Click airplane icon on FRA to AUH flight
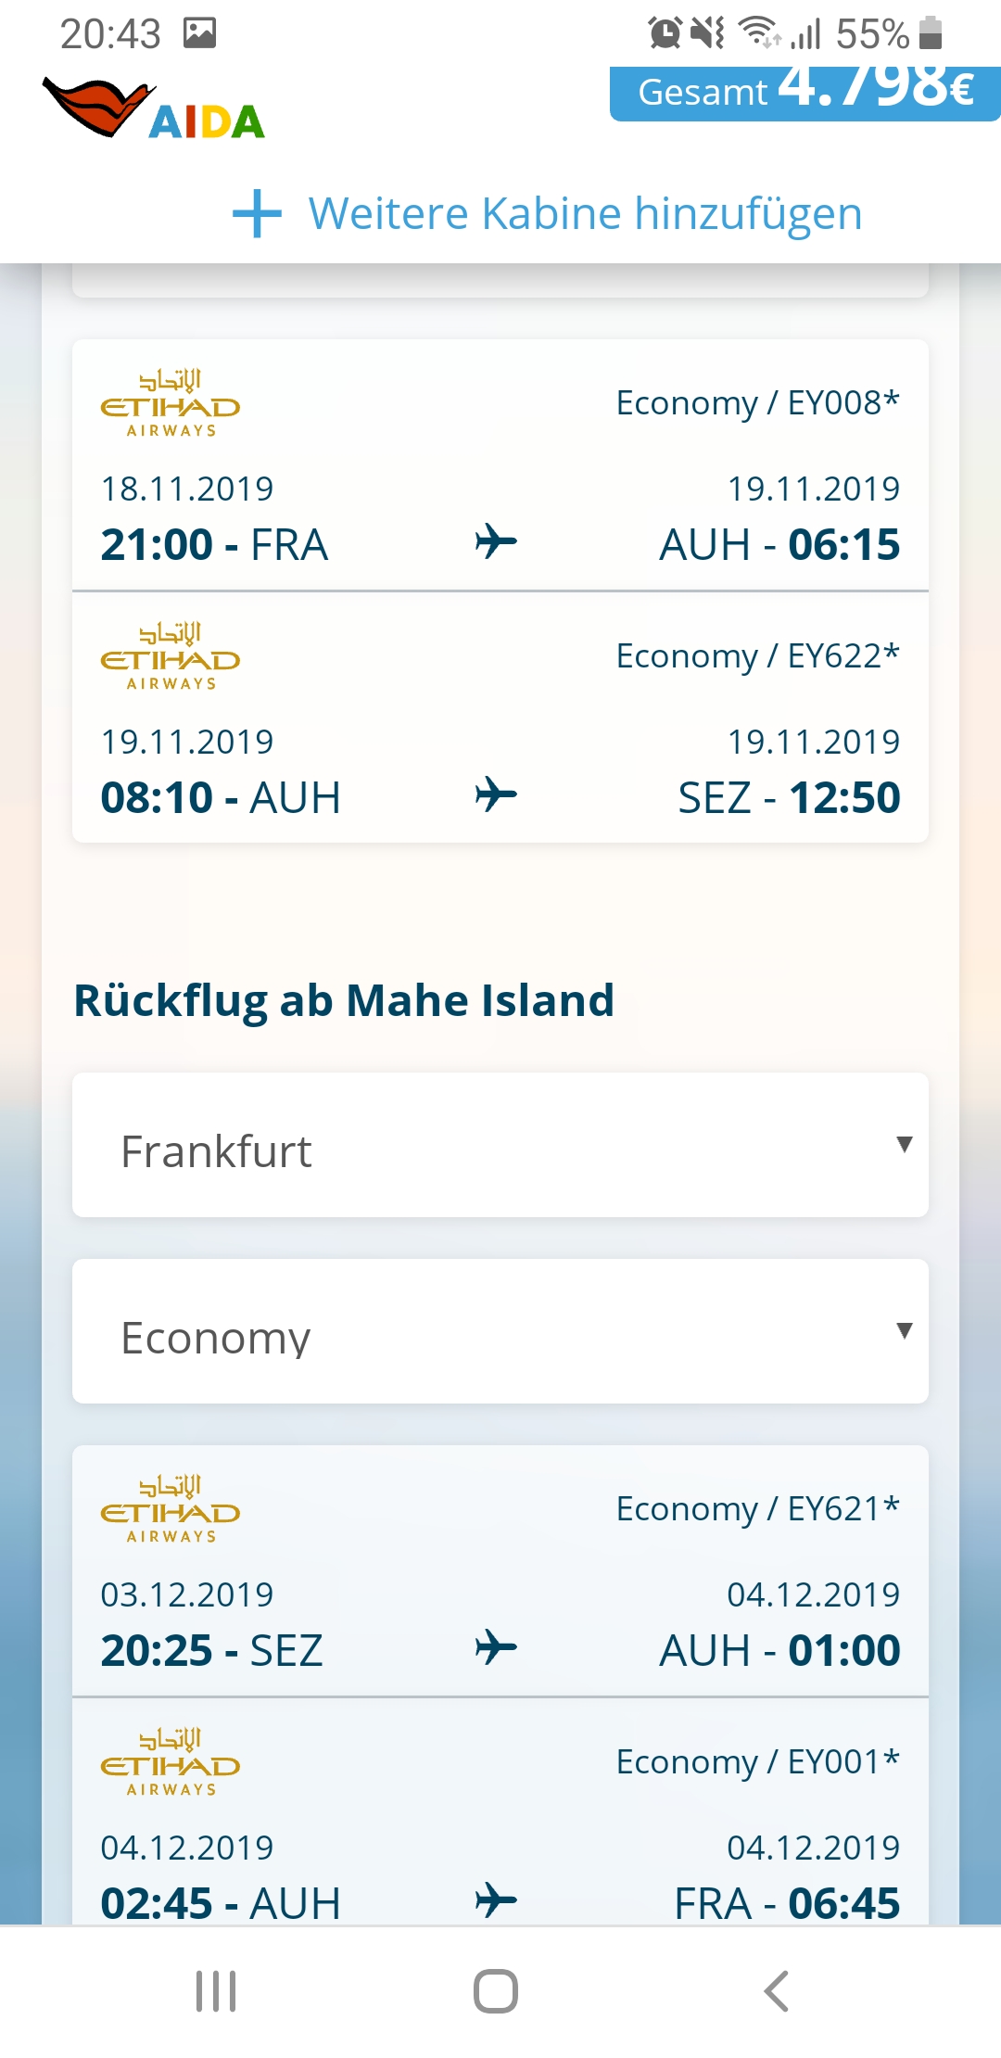Image resolution: width=1001 pixels, height=2058 pixels. coord(496,541)
